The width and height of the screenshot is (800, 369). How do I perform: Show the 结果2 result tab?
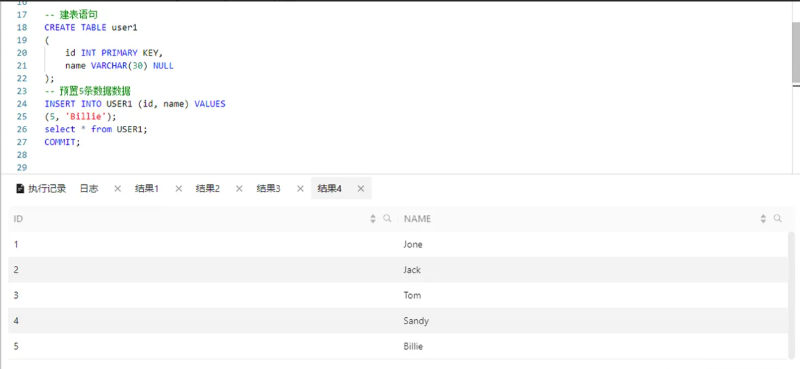click(208, 189)
